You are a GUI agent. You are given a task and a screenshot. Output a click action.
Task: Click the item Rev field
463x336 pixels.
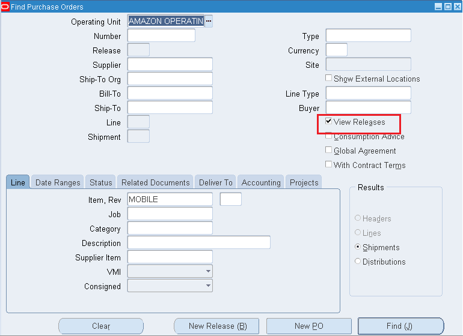point(231,199)
